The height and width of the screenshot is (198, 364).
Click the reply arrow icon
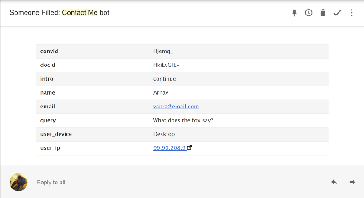click(x=334, y=182)
